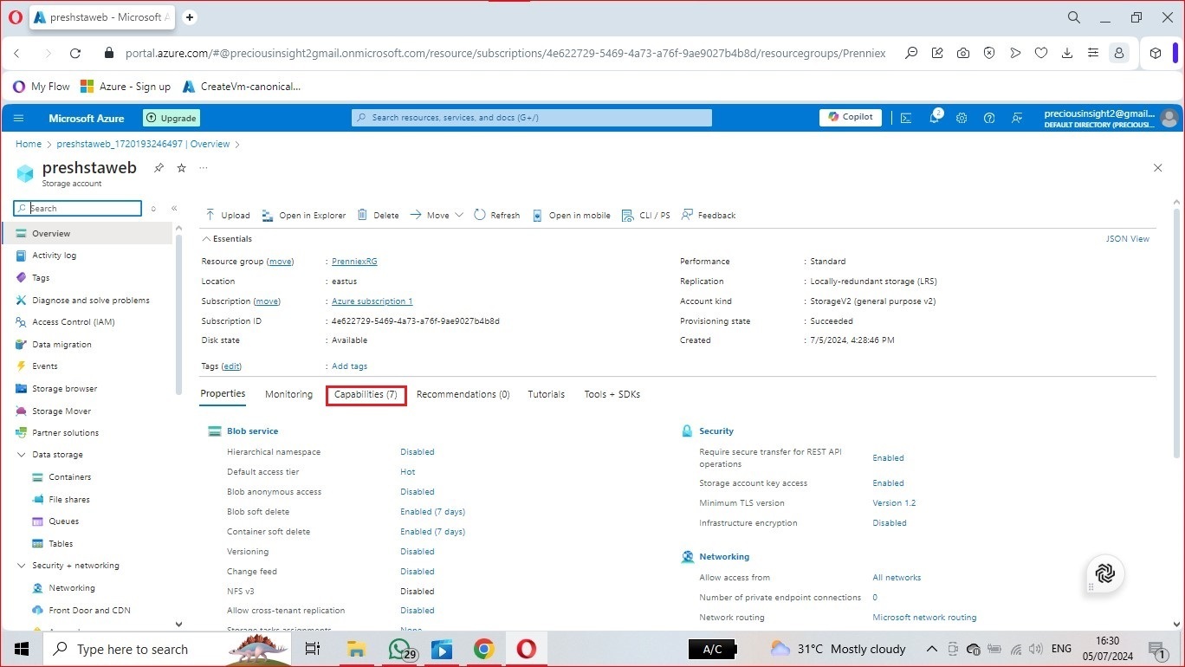
Task: Open the PrenniexRG resource group link
Action: [x=354, y=262]
